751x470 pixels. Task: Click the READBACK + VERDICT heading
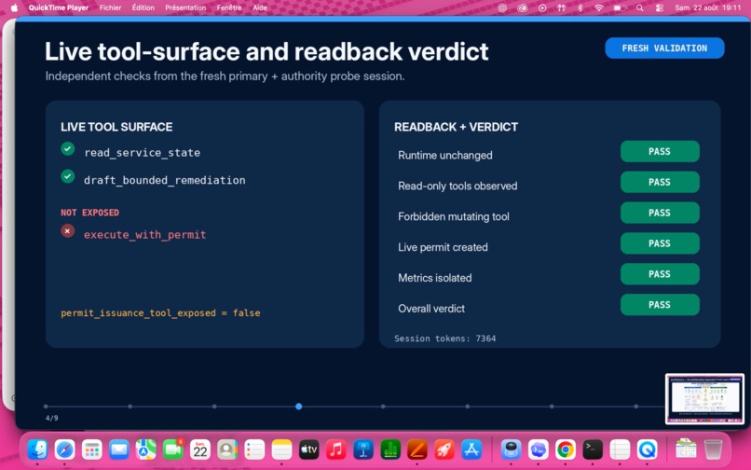(x=456, y=127)
